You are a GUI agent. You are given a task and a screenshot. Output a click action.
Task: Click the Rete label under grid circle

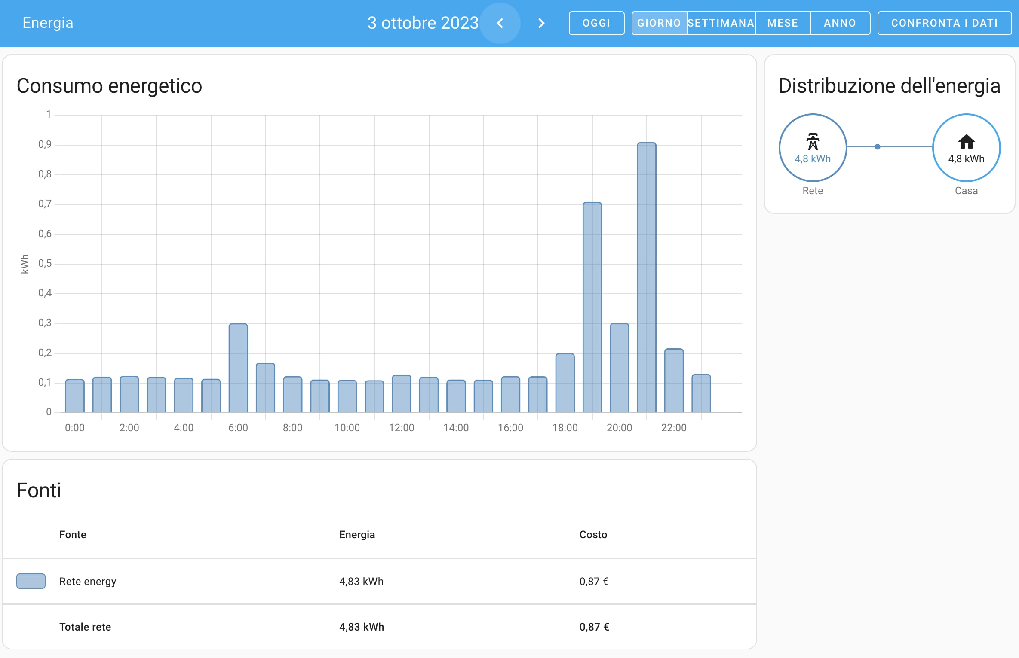click(813, 191)
